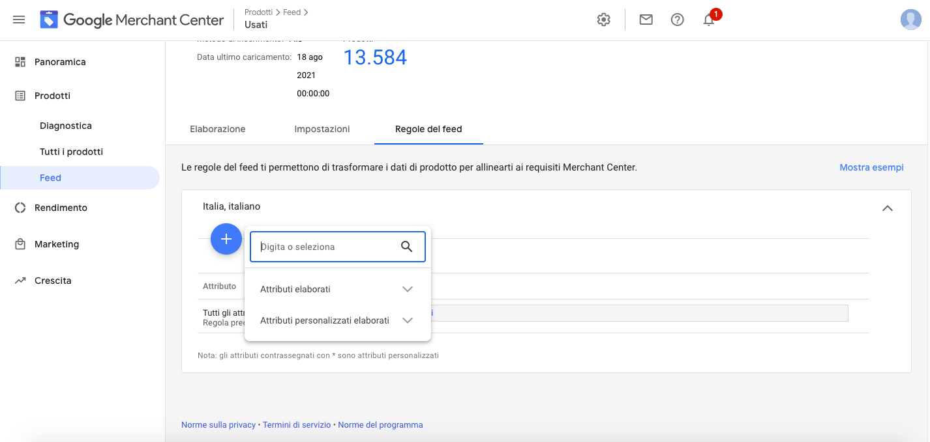The image size is (930, 442).
Task: Expand Attributi personalizzati elaborati section
Action: click(x=408, y=320)
